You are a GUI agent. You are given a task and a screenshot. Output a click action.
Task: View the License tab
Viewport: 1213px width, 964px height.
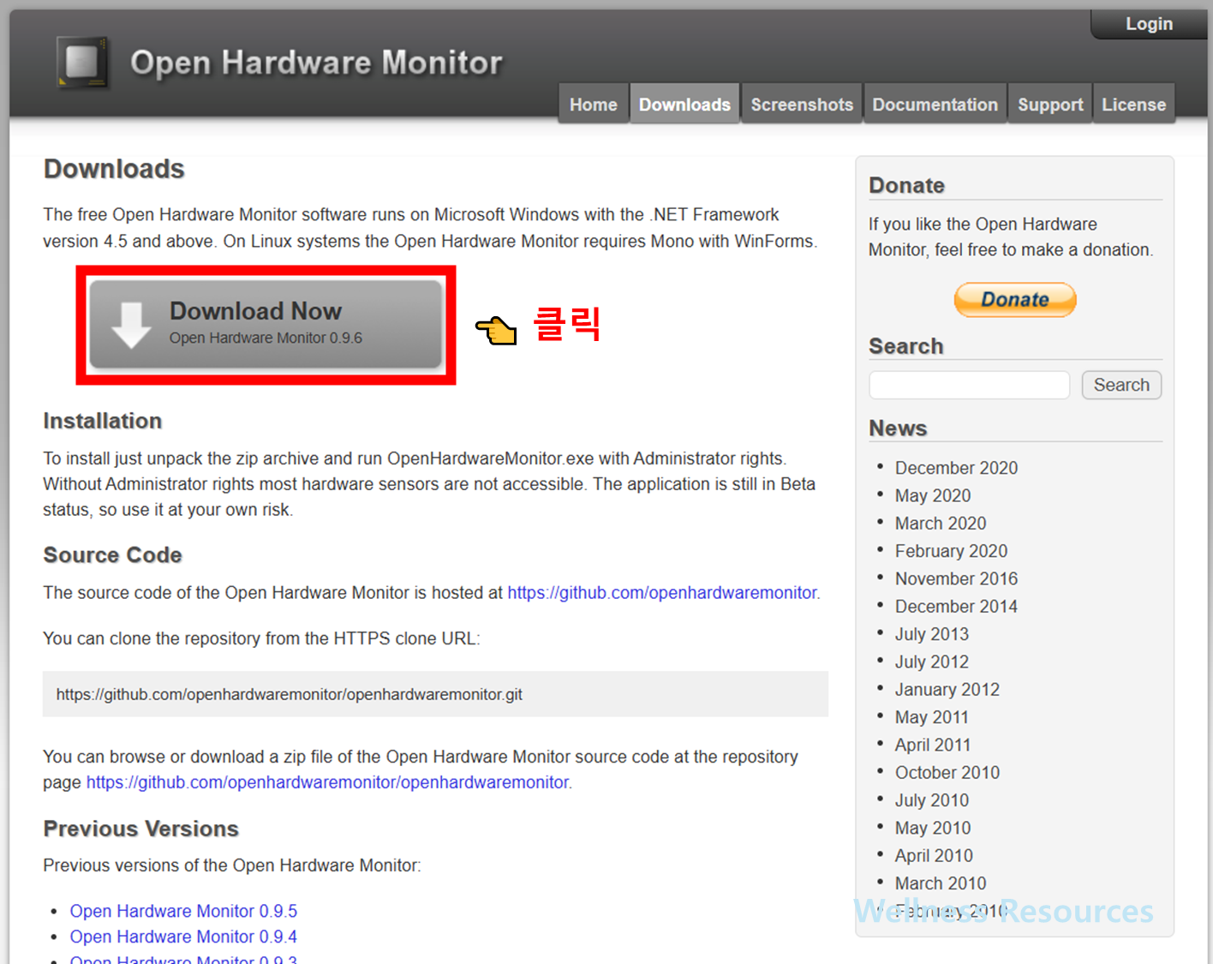[x=1133, y=105]
